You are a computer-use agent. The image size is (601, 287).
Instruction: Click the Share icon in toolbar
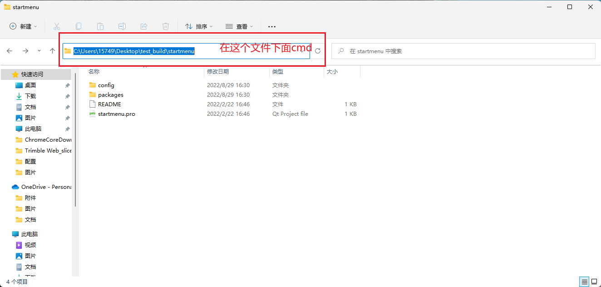(x=144, y=26)
